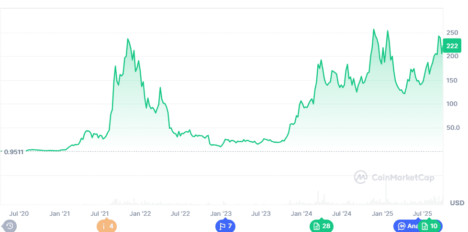Click the Jul '24 date axis label
The width and height of the screenshot is (468, 232).
(342, 213)
